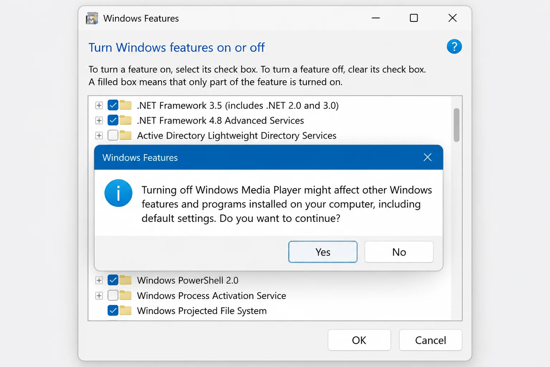The height and width of the screenshot is (367, 550).
Task: Click the blue info icon in the dialog
Action: (118, 193)
